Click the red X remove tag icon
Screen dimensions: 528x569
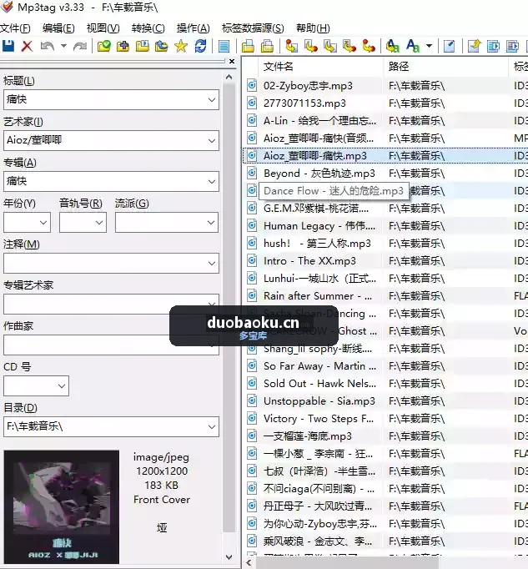(28, 46)
